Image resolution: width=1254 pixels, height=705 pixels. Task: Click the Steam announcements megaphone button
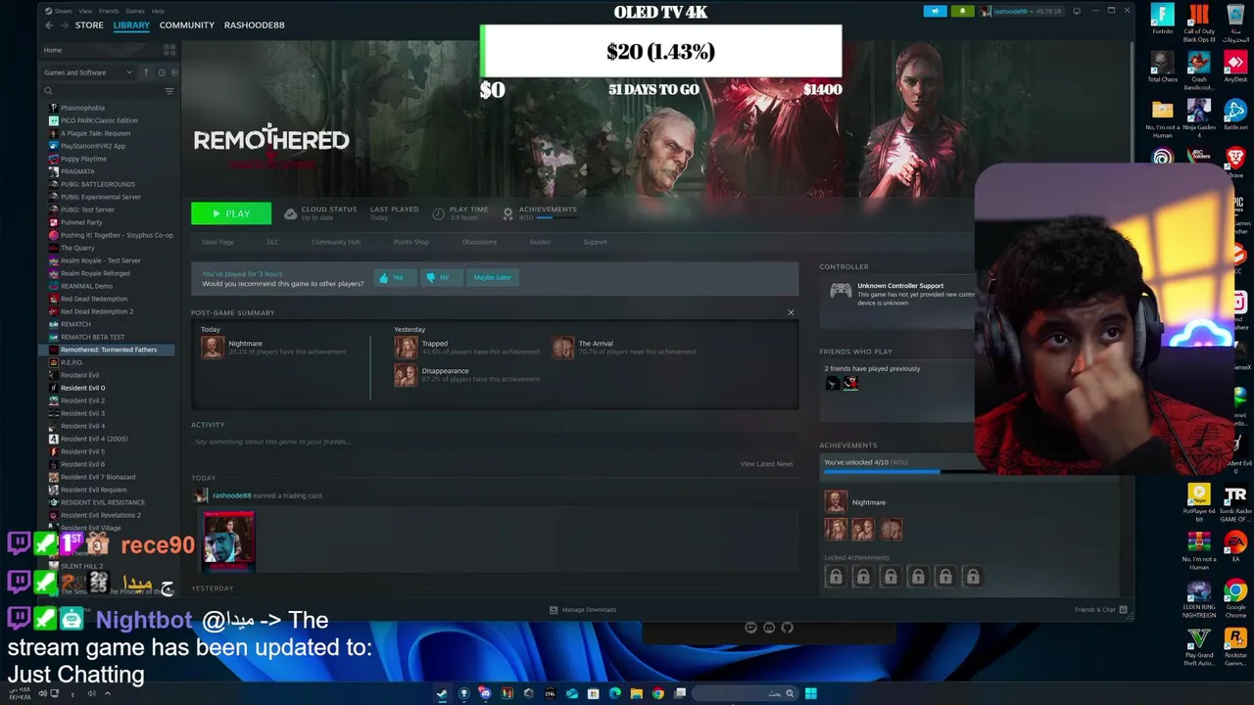click(935, 11)
